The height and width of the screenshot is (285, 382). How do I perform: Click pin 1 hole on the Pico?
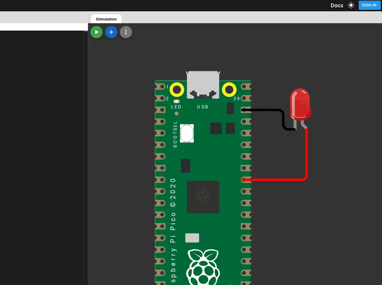pos(162,87)
